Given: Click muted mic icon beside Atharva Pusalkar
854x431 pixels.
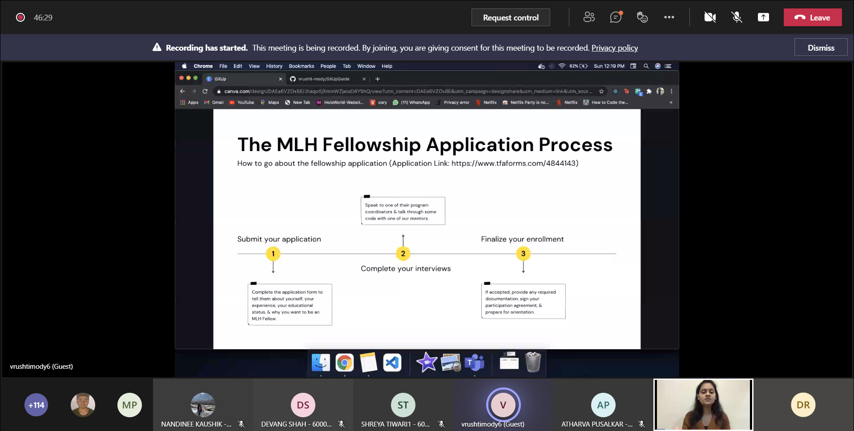Looking at the screenshot, I should click(641, 424).
